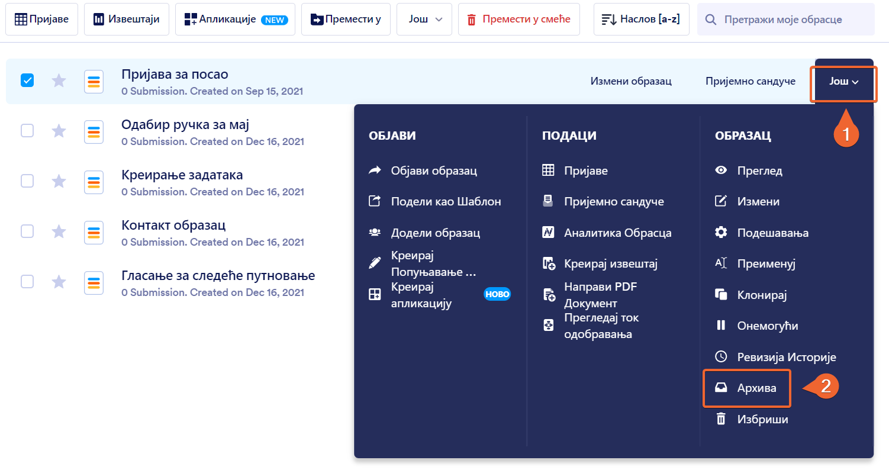Check the Гласање за следеће путновање checkbox
This screenshot has width=889, height=473.
tap(27, 281)
